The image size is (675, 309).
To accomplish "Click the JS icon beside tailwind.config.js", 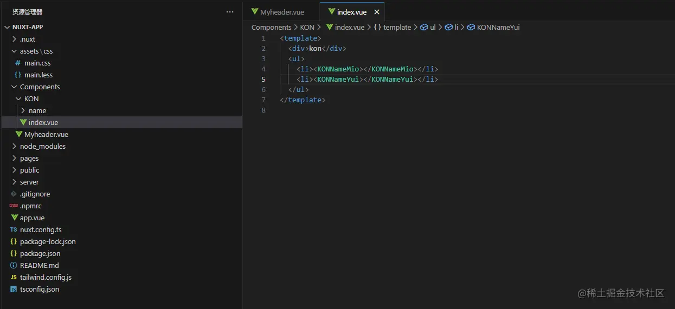I will point(14,277).
